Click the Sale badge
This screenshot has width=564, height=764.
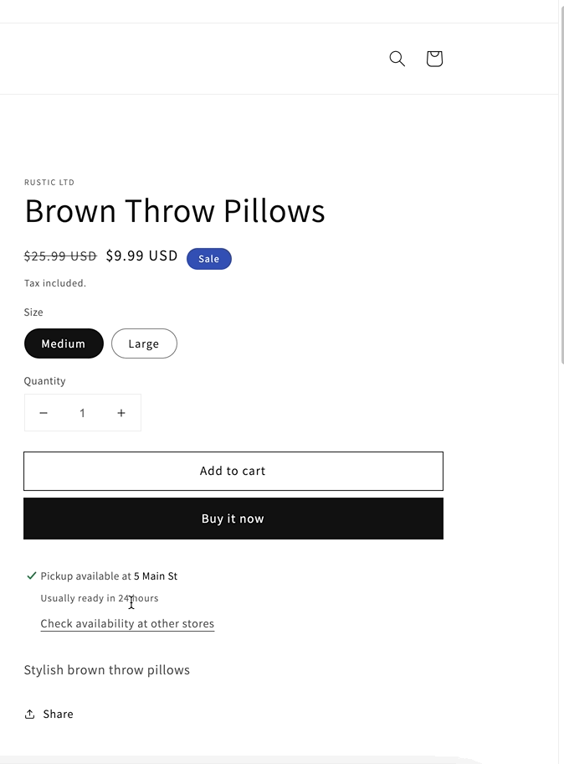tap(208, 259)
